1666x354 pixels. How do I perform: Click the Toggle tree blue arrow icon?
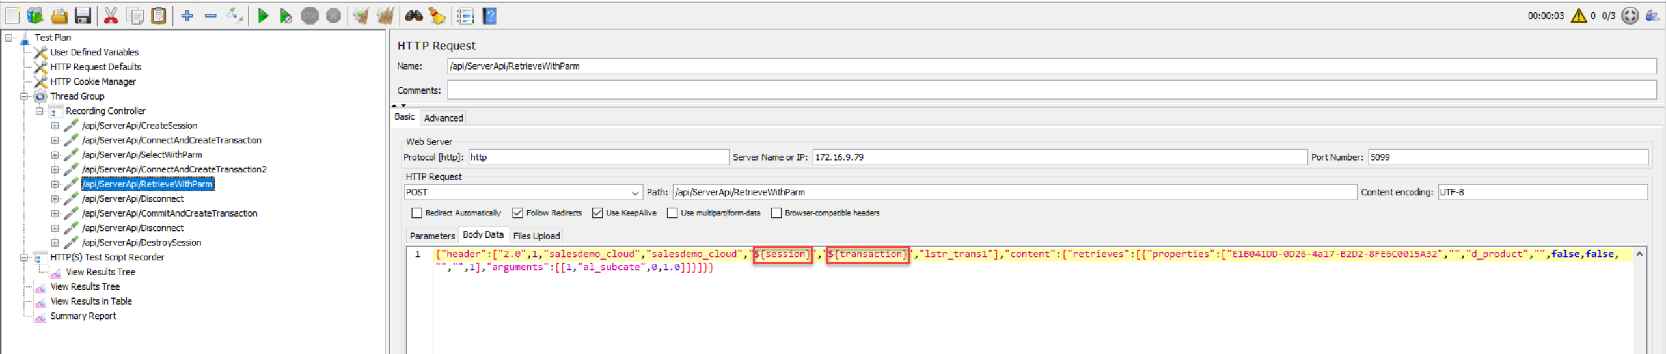(x=234, y=16)
